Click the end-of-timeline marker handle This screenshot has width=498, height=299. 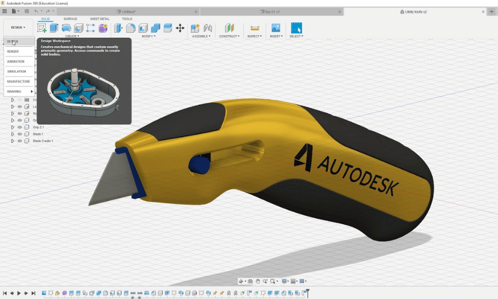[307, 292]
